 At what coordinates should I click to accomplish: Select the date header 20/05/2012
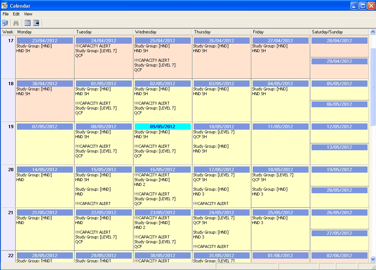tap(339, 190)
